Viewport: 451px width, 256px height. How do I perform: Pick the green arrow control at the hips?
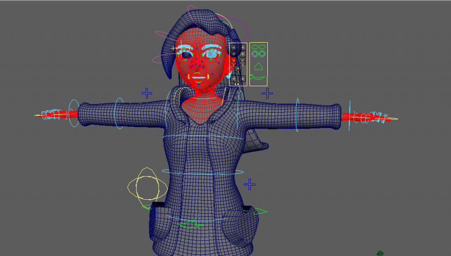click(189, 225)
